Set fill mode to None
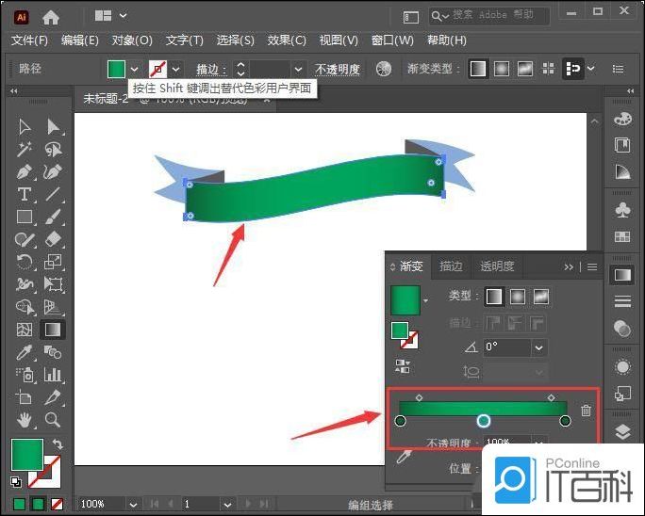This screenshot has height=516, width=645. click(57, 504)
